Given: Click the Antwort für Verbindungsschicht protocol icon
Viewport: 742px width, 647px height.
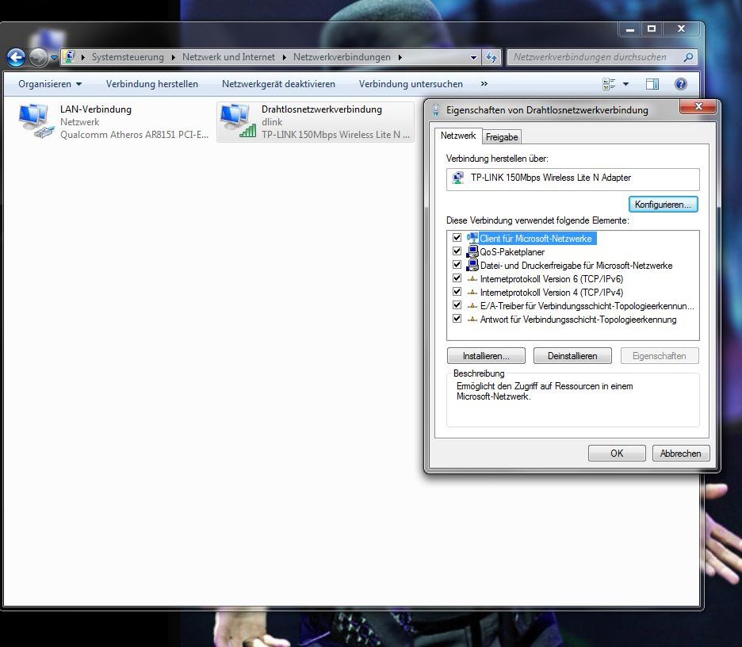Looking at the screenshot, I should [x=472, y=319].
